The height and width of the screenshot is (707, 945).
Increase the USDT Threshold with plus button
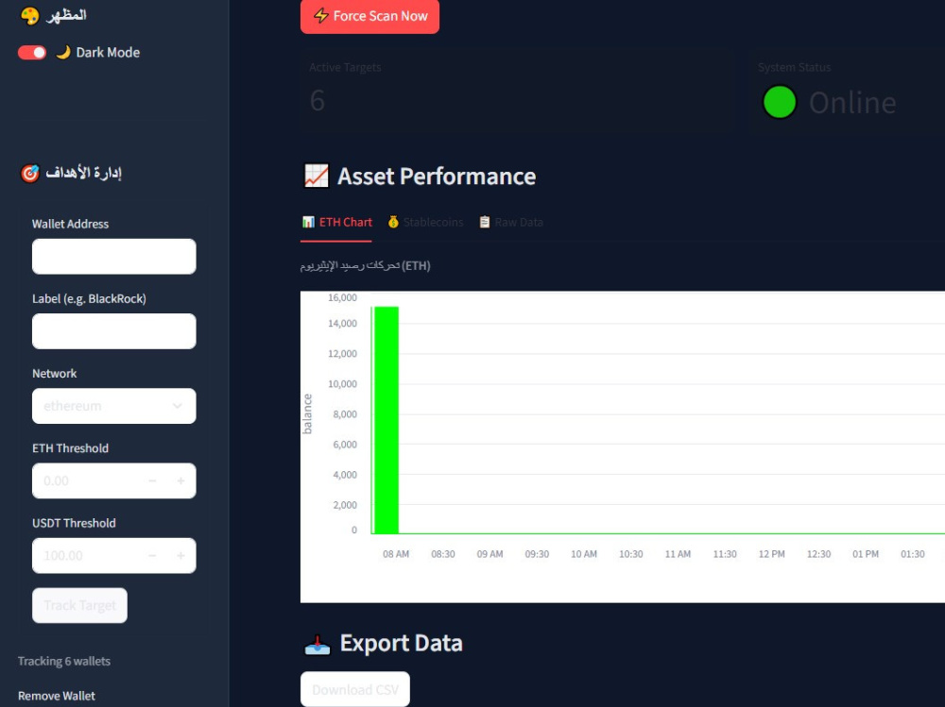[x=180, y=555]
